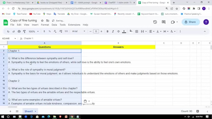Viewport: 212px width, 119px height.
Task: Undo the last action in toolbar
Action: (x=8, y=31)
